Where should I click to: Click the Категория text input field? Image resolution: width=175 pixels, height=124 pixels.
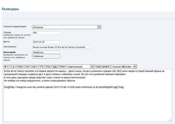pyautogui.click(x=46, y=52)
